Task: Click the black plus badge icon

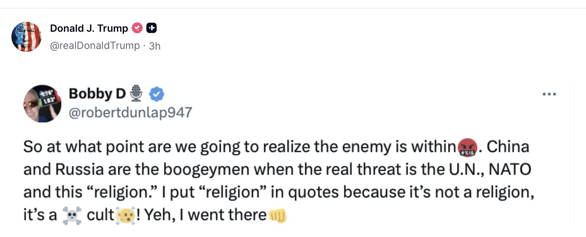Action: 152,28
